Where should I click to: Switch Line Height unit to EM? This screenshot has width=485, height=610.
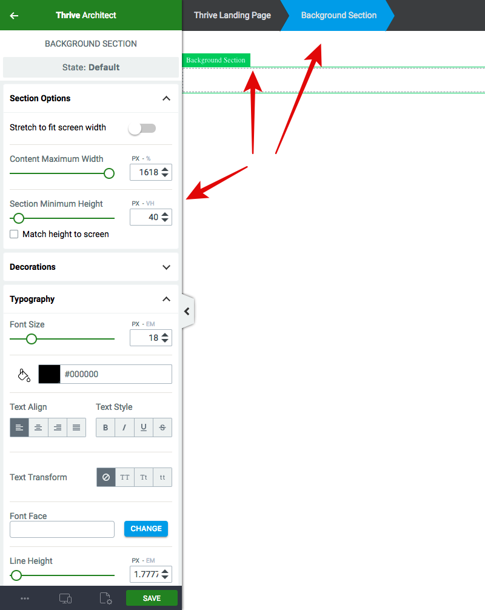tap(150, 561)
